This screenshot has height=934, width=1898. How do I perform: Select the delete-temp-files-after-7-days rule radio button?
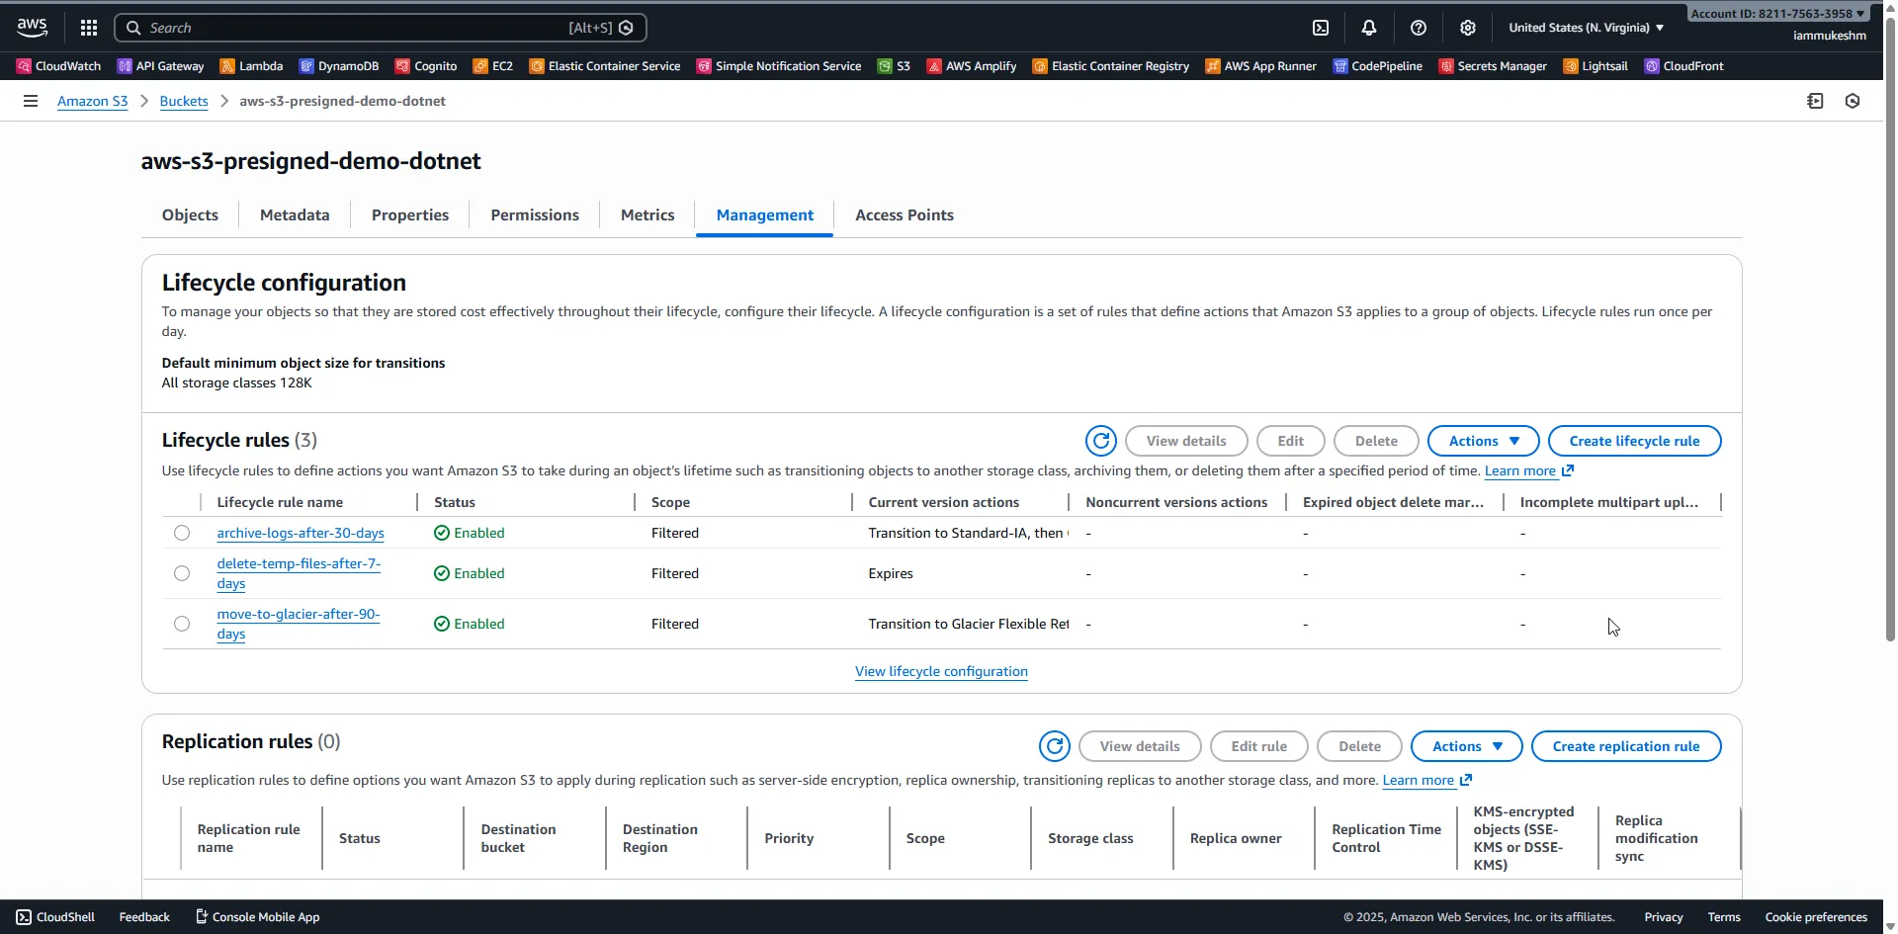coord(181,572)
